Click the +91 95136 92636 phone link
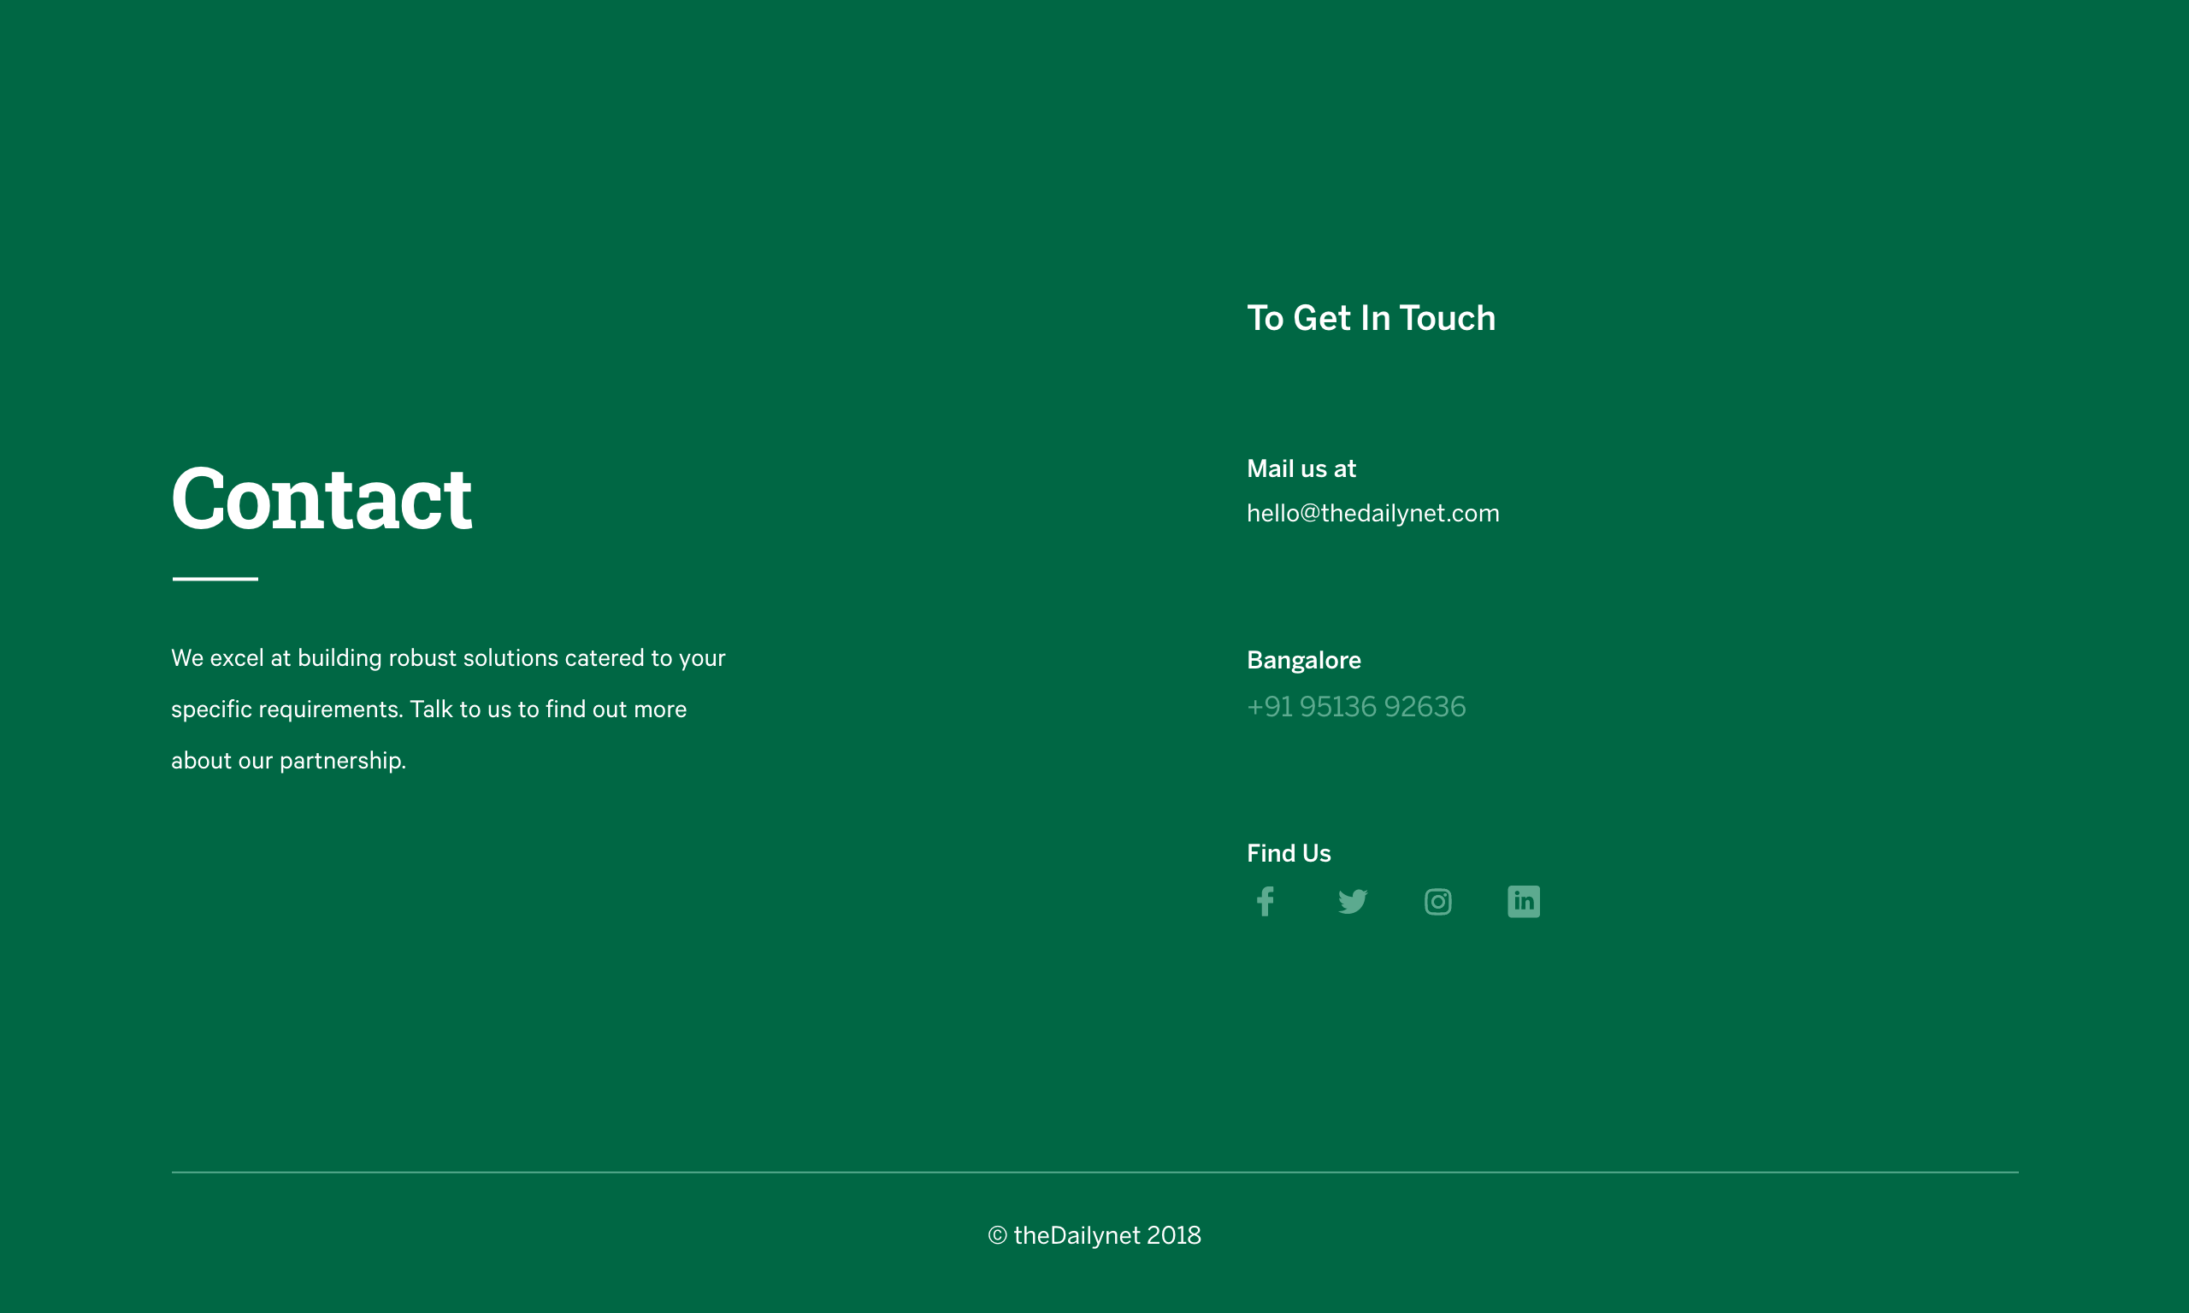 [x=1355, y=706]
